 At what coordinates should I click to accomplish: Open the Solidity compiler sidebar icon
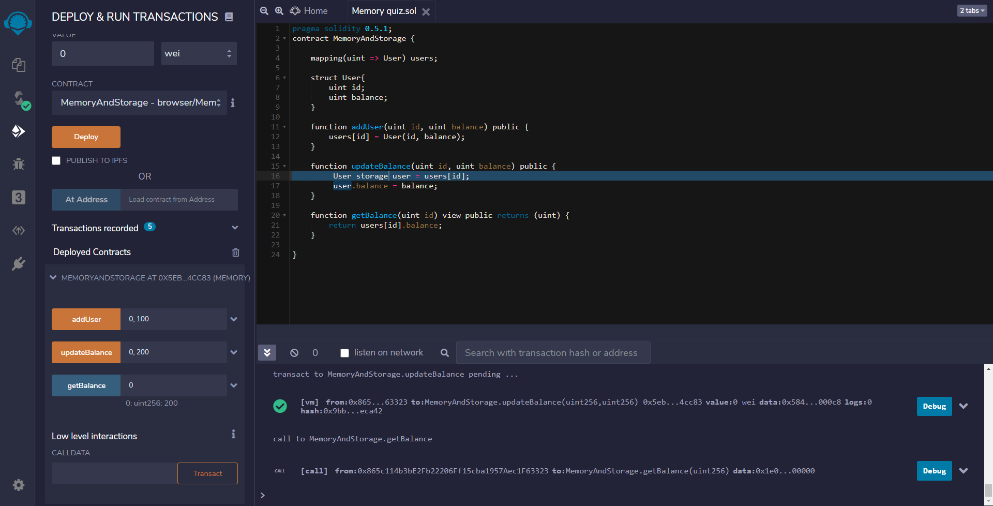point(21,100)
